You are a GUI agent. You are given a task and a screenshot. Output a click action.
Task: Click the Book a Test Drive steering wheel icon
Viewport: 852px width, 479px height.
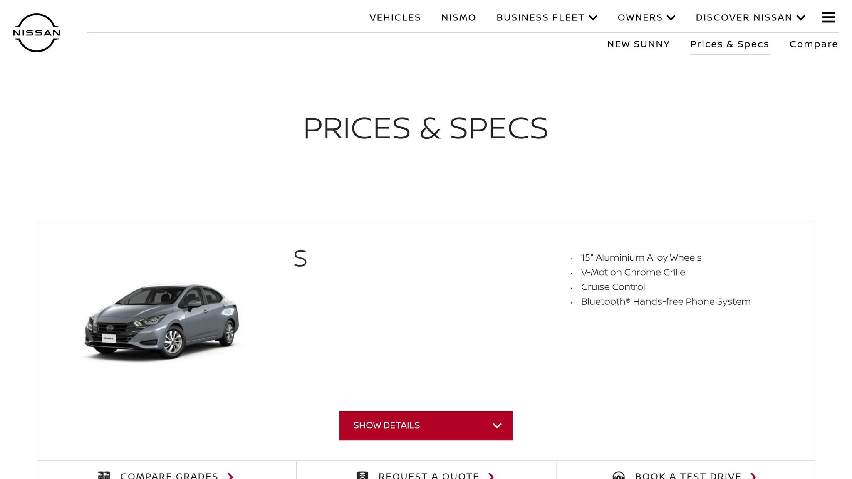(x=619, y=475)
